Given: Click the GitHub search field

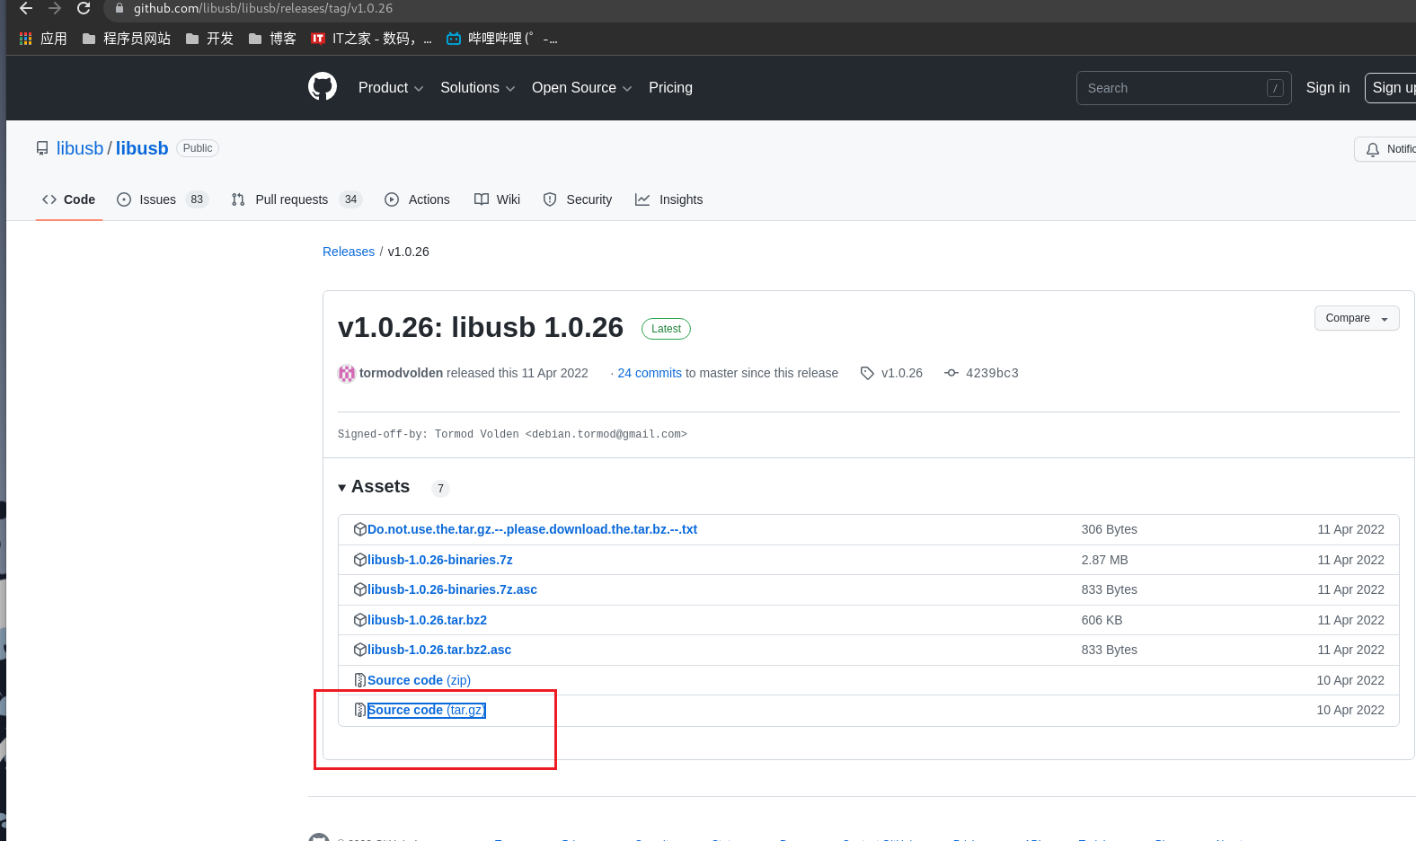Looking at the screenshot, I should [x=1183, y=88].
